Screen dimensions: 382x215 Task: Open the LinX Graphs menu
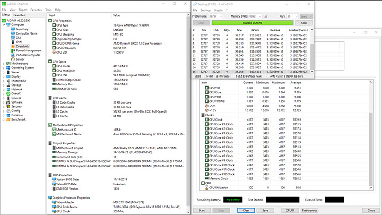click(218, 10)
